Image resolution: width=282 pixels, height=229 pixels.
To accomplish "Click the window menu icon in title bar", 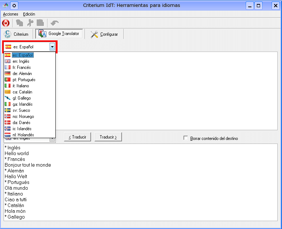I will pyautogui.click(x=6, y=5).
